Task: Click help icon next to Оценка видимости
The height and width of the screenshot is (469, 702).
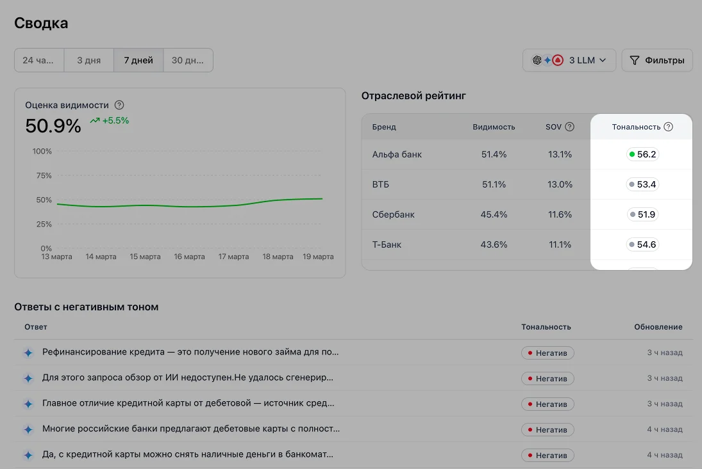Action: 119,105
